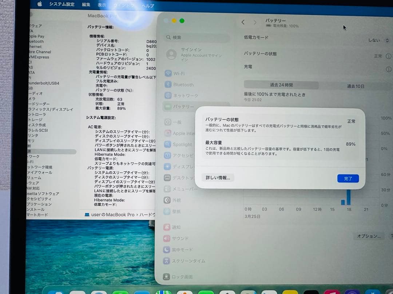Click the 18 hour bar in usage chart
The image size is (393, 294).
[349, 197]
